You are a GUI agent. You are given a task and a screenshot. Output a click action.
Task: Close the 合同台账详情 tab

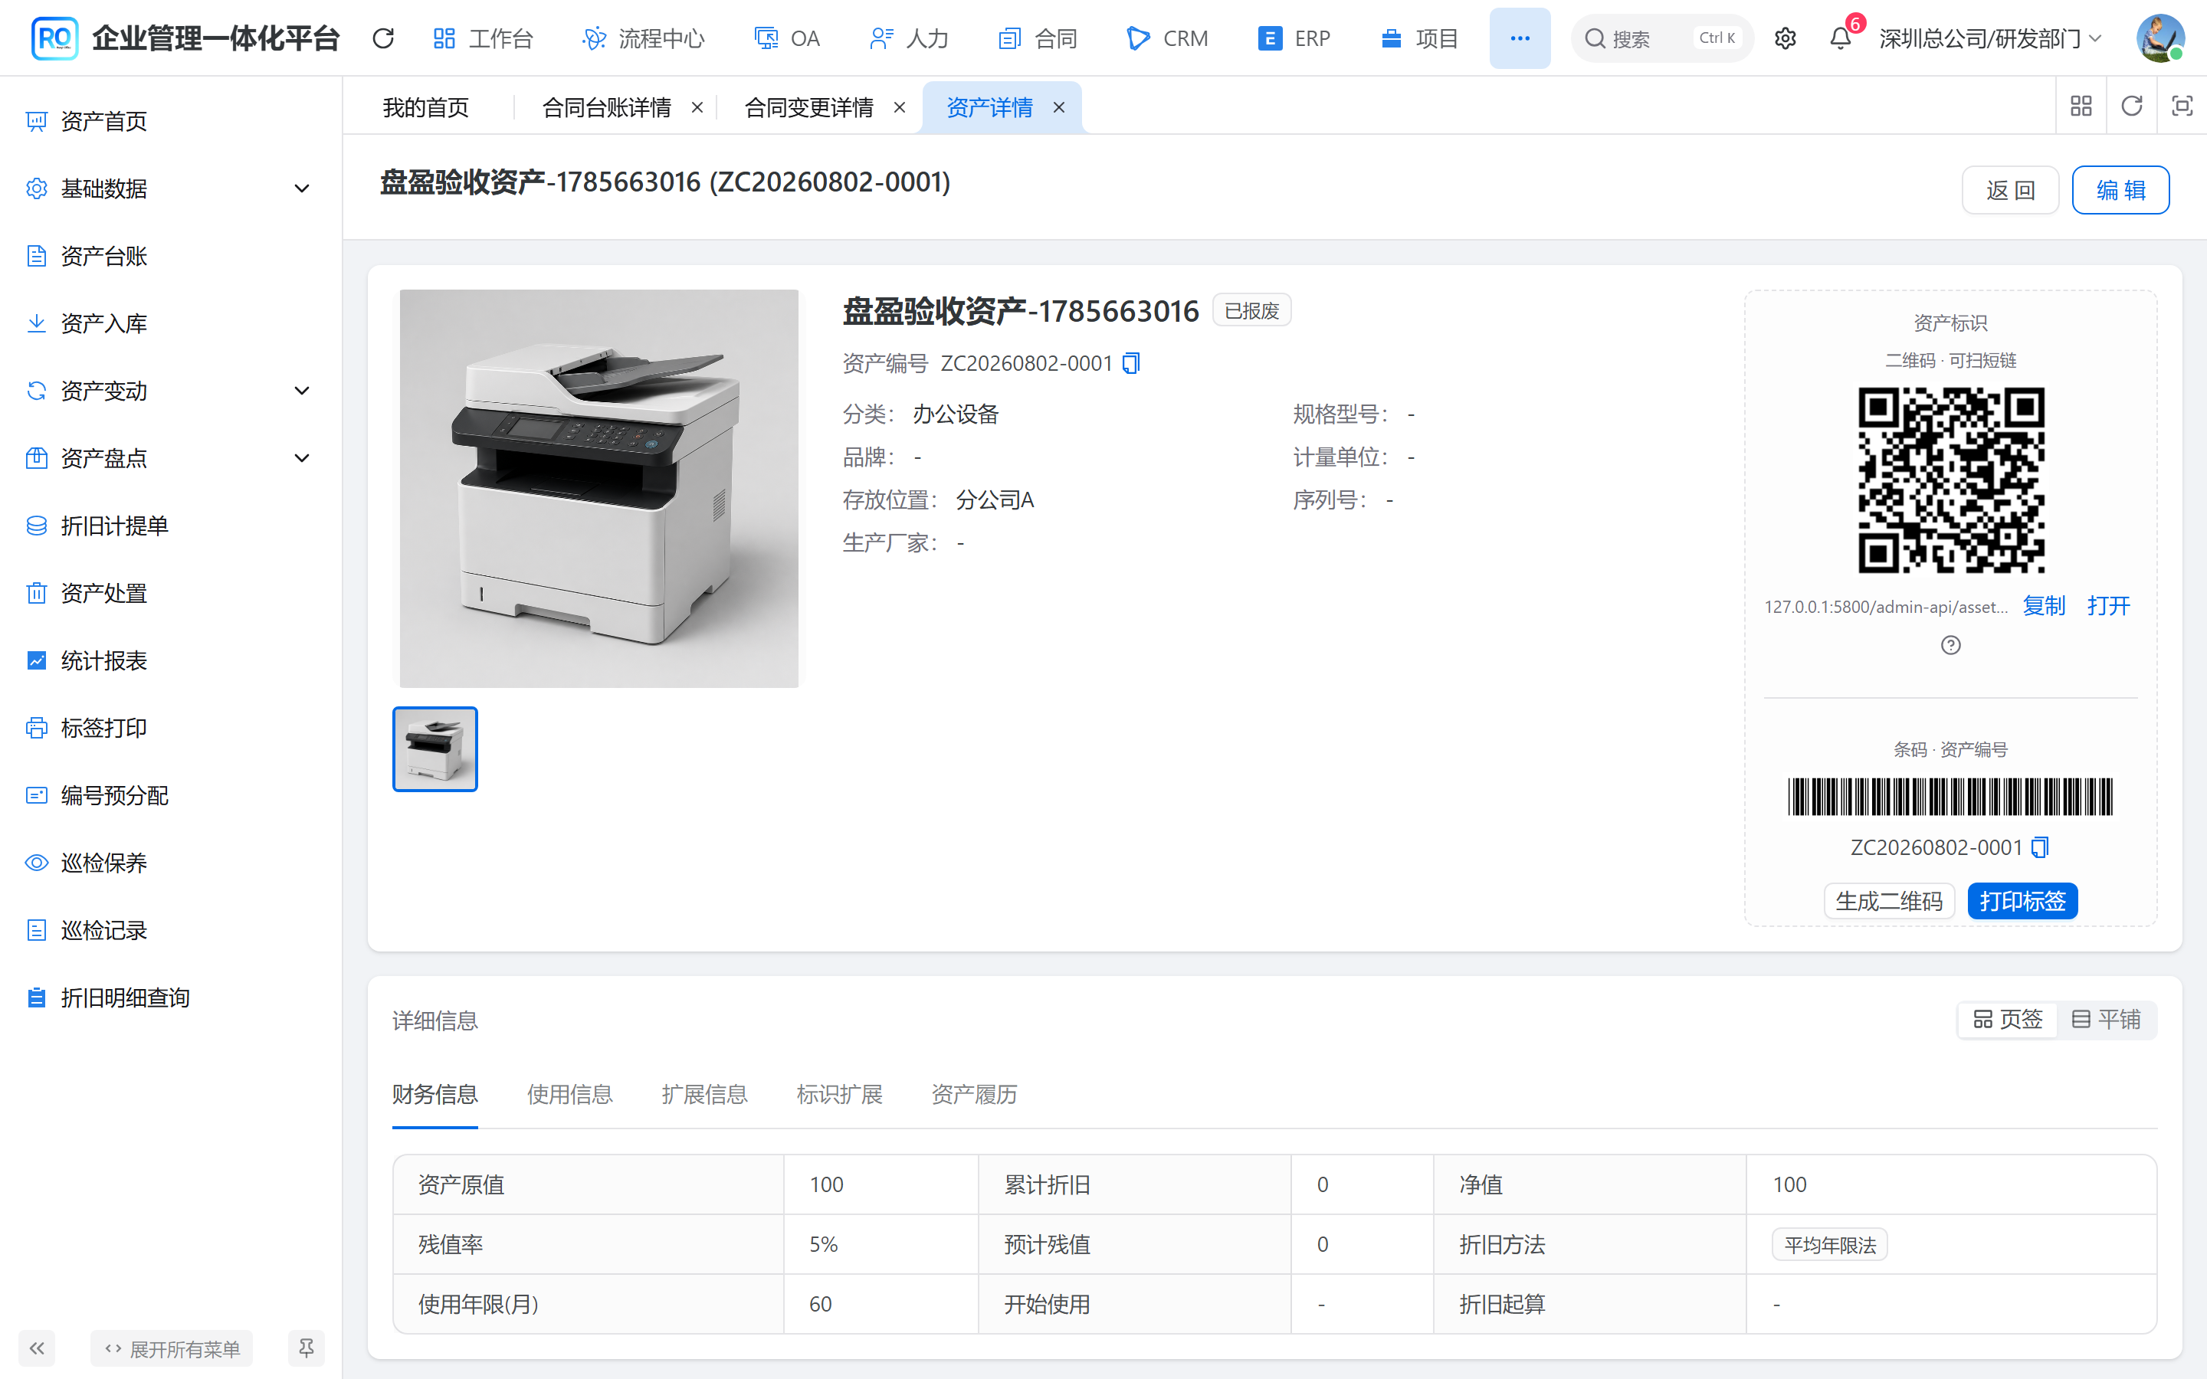[697, 107]
